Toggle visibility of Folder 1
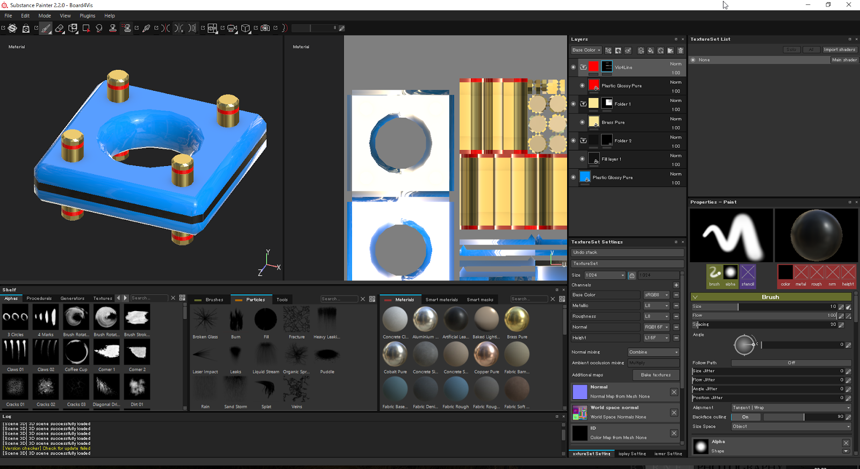Screen dimensions: 860x469 point(574,104)
